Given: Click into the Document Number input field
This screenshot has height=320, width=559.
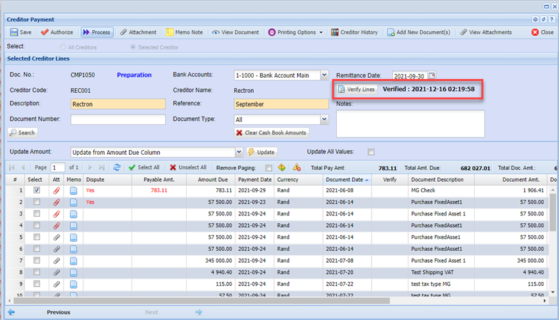Looking at the screenshot, I should (118, 119).
